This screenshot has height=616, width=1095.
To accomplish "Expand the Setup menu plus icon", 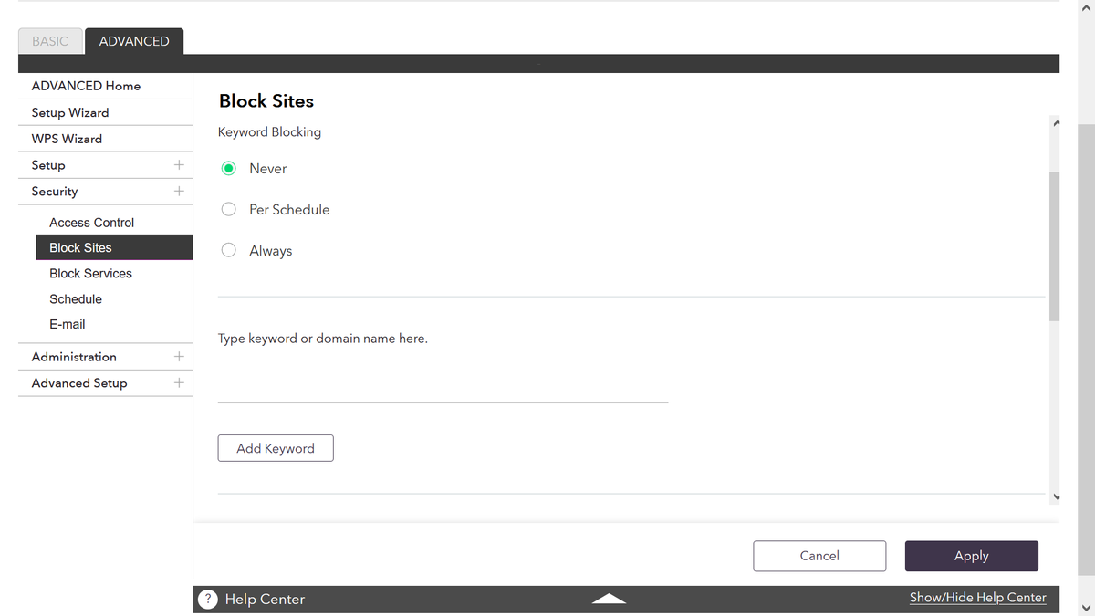I will pos(179,165).
